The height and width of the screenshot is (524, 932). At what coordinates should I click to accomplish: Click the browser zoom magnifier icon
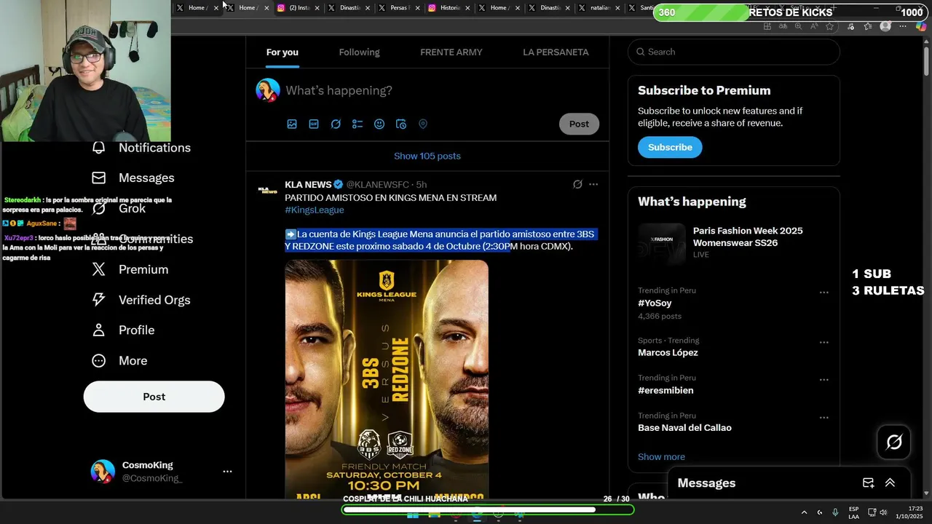click(798, 26)
